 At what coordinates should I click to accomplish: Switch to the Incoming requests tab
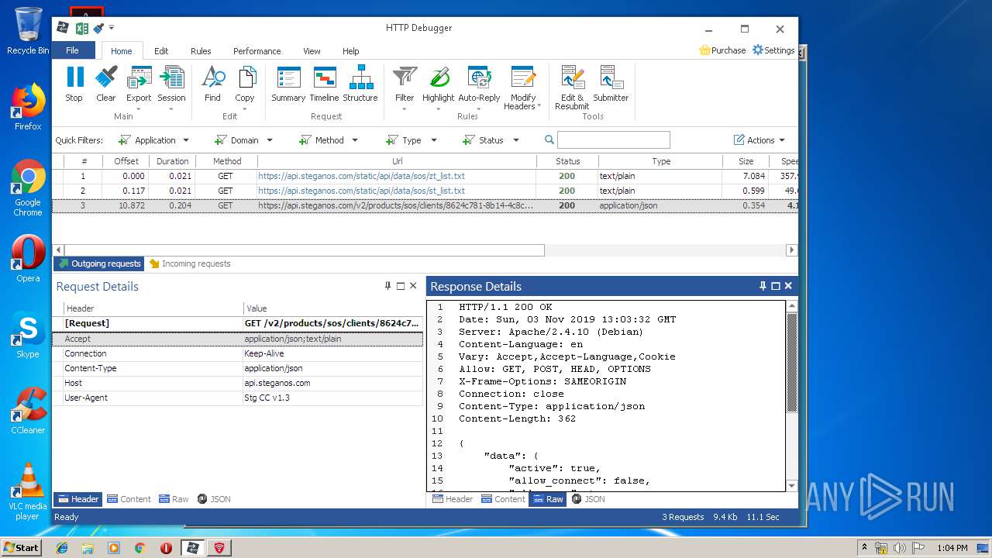190,263
